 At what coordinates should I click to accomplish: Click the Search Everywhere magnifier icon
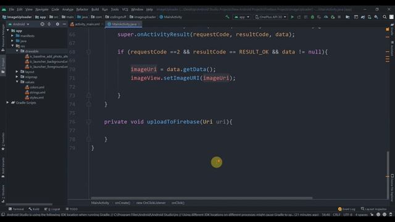[x=385, y=17]
